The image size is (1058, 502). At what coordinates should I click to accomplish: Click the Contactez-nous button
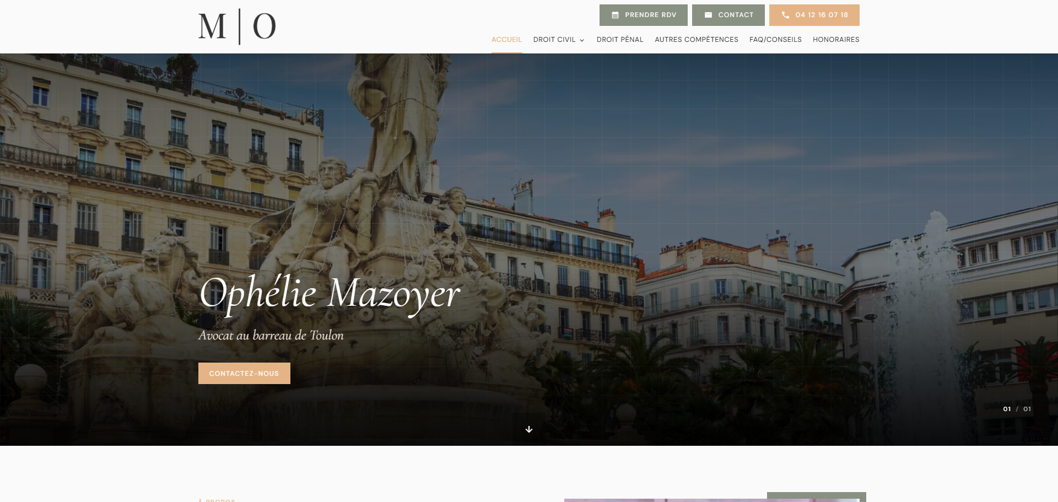point(244,374)
